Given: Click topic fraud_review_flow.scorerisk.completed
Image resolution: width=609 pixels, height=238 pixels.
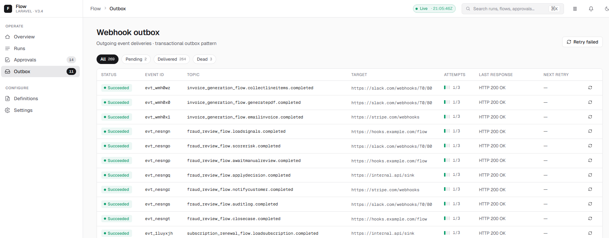Looking at the screenshot, I should 234,146.
